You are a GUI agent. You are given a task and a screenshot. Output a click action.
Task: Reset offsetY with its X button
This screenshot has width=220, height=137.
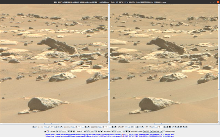click(170, 127)
